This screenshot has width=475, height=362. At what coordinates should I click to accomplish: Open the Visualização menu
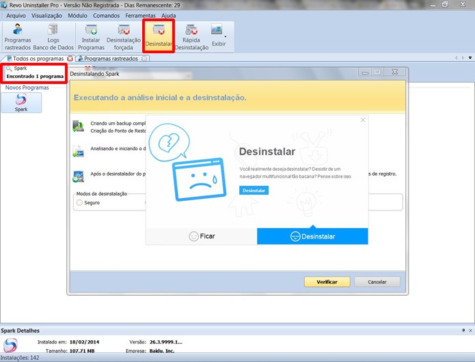46,16
